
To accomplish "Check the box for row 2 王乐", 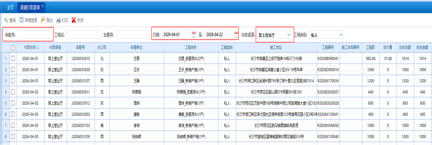I will click(13, 69).
